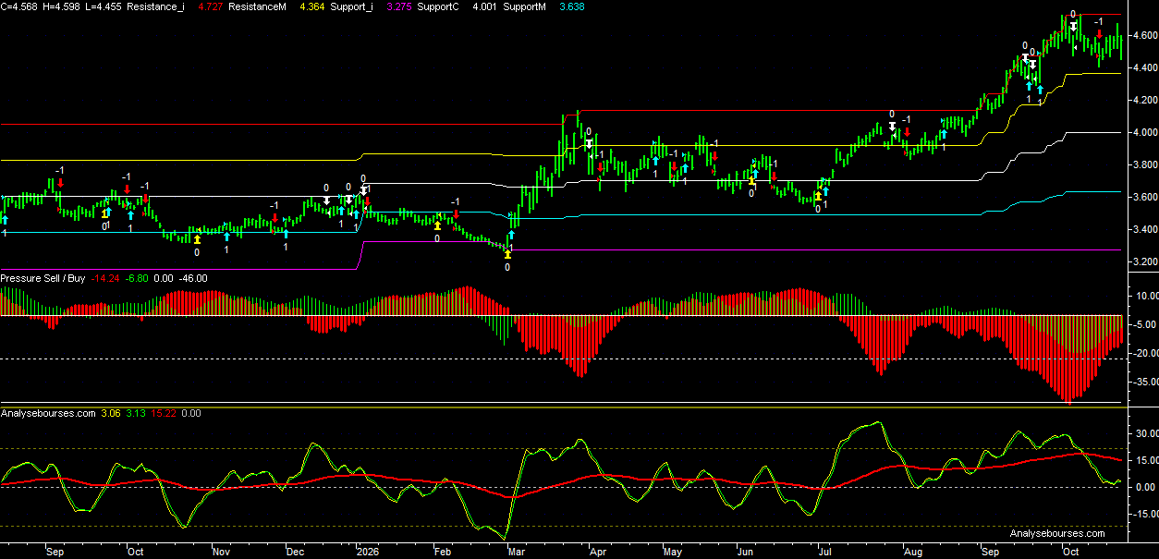
Task: Click the red 15.22 oscillator value
Action: [164, 414]
